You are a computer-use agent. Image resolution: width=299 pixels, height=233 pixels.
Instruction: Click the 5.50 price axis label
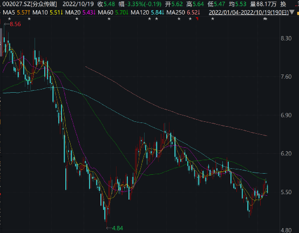pos(286,192)
